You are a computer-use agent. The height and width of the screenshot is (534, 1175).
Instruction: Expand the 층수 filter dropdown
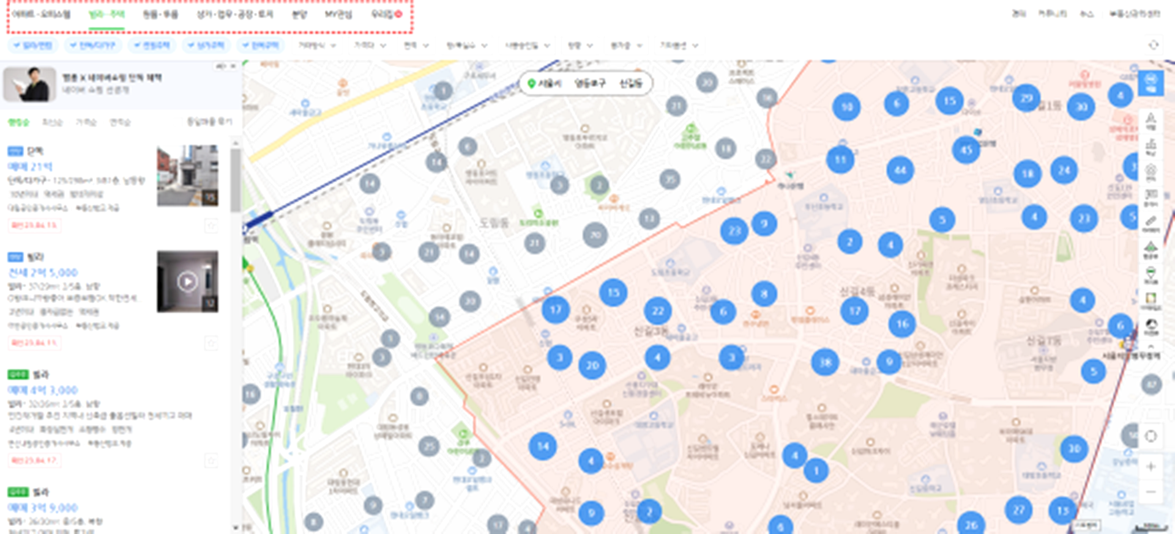[x=580, y=45]
